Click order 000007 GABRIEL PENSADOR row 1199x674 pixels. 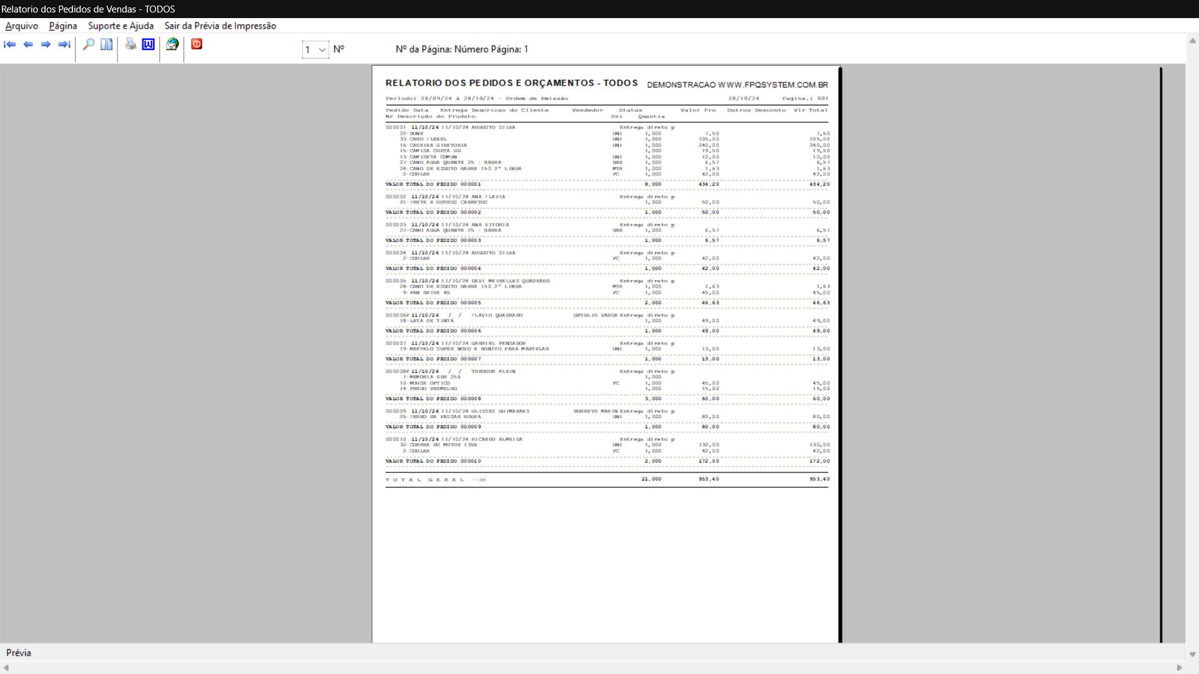530,343
